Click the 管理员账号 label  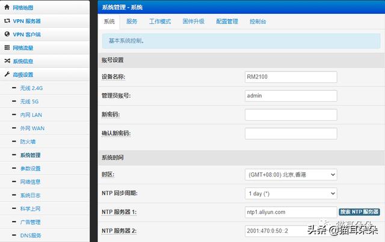[116, 95]
